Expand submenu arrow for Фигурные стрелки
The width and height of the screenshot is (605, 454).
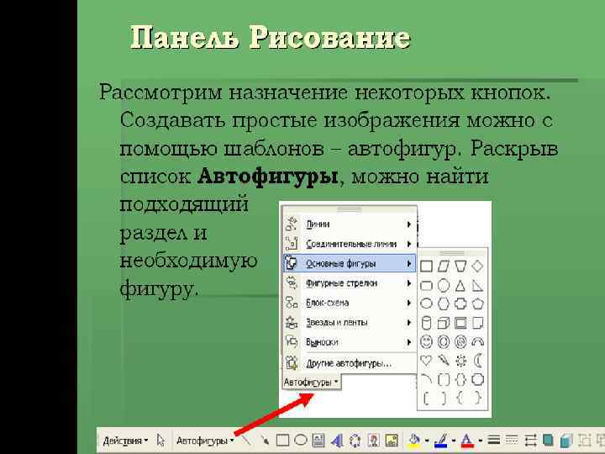coord(409,283)
